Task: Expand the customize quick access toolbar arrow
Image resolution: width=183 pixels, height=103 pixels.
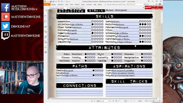Action: click(69, 1)
